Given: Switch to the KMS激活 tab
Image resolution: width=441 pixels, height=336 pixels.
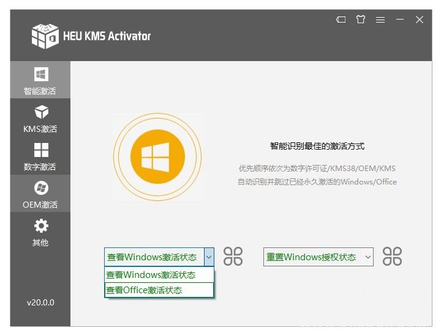Looking at the screenshot, I should [40, 118].
